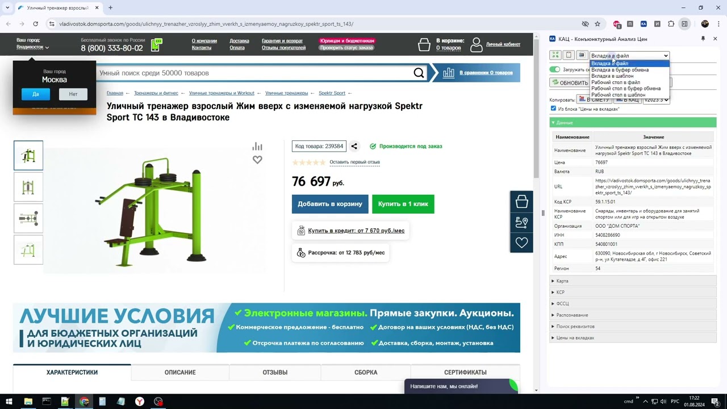Click "Добавить в корзину" button
This screenshot has width=727, height=409.
(330, 204)
